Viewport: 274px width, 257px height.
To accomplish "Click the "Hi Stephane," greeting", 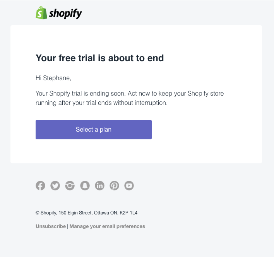I will 53,78.
